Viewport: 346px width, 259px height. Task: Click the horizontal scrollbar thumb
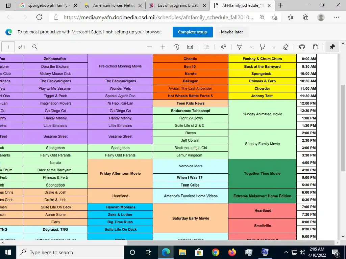pyautogui.click(x=231, y=242)
